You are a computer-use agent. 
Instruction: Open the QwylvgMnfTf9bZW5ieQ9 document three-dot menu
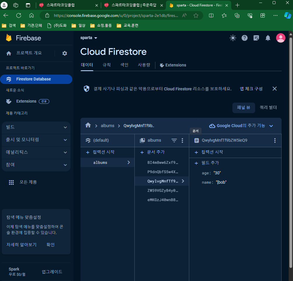[x=275, y=140]
